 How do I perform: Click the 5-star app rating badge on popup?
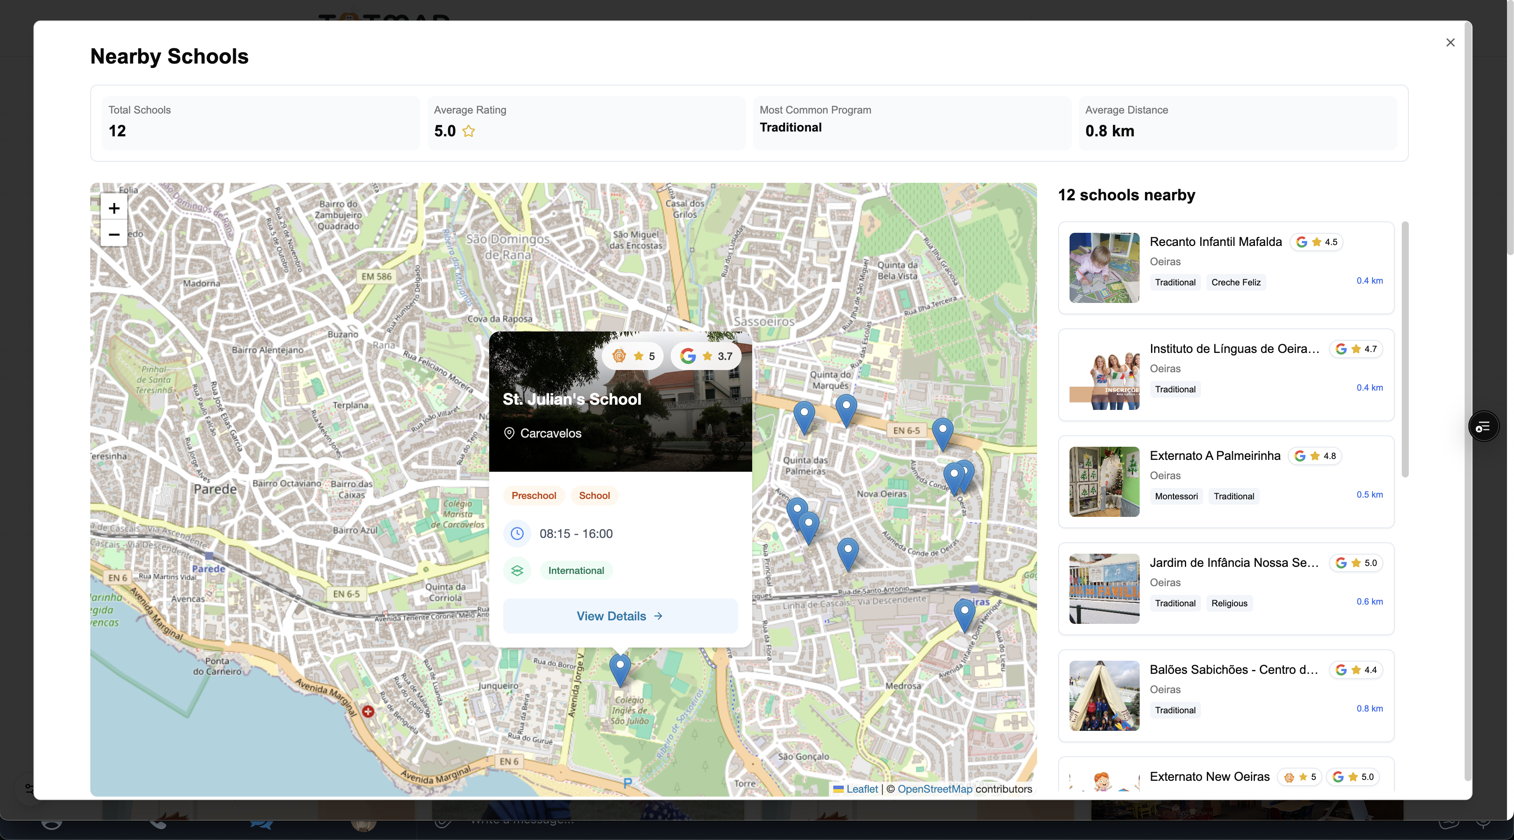coord(633,356)
